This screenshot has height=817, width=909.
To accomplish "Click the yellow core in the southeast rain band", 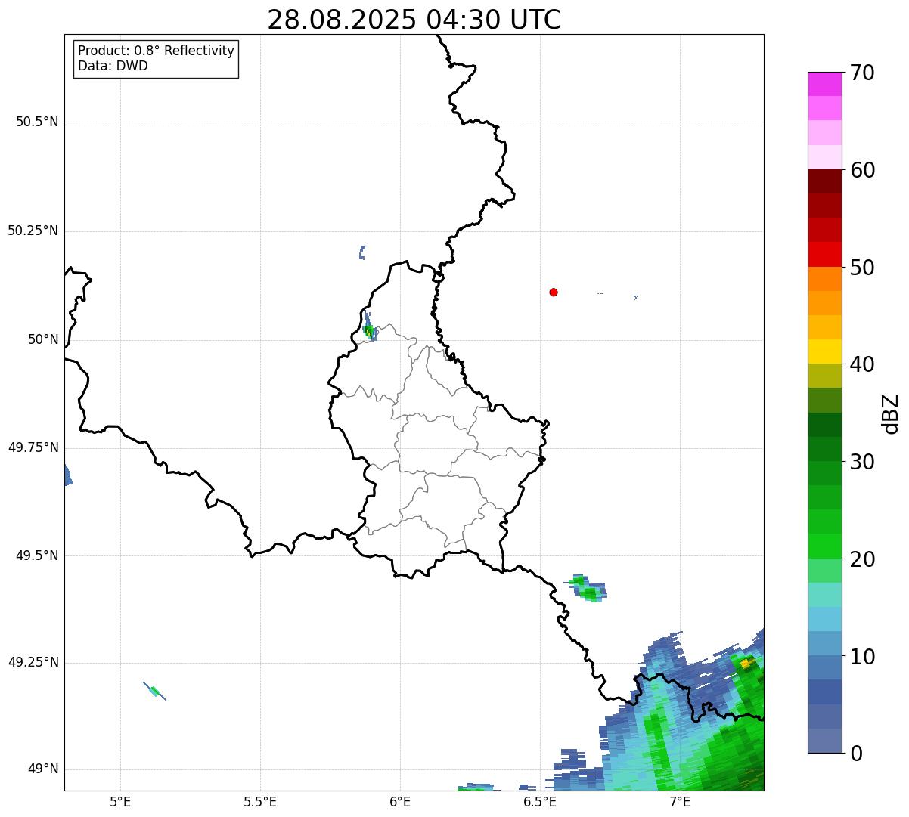I will pos(746,664).
